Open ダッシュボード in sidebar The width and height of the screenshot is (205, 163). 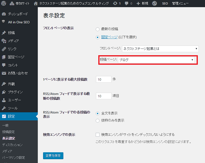pyautogui.click(x=19, y=14)
